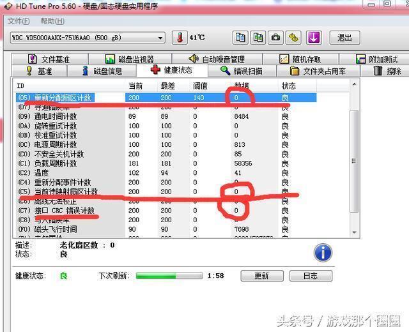The width and height of the screenshot is (409, 332).
Task: Click the list scrollbar down arrow
Action: 354,232
